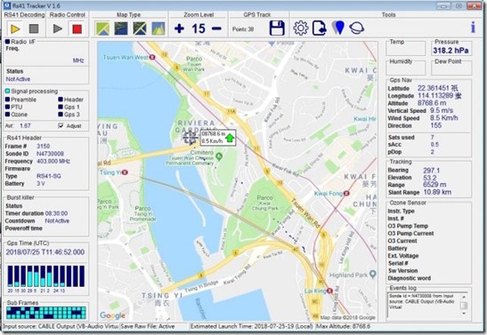The image size is (487, 335).
Task: Click the Tsuen Wan Chinese Permanent Cemetery pin
Action: (x=219, y=156)
